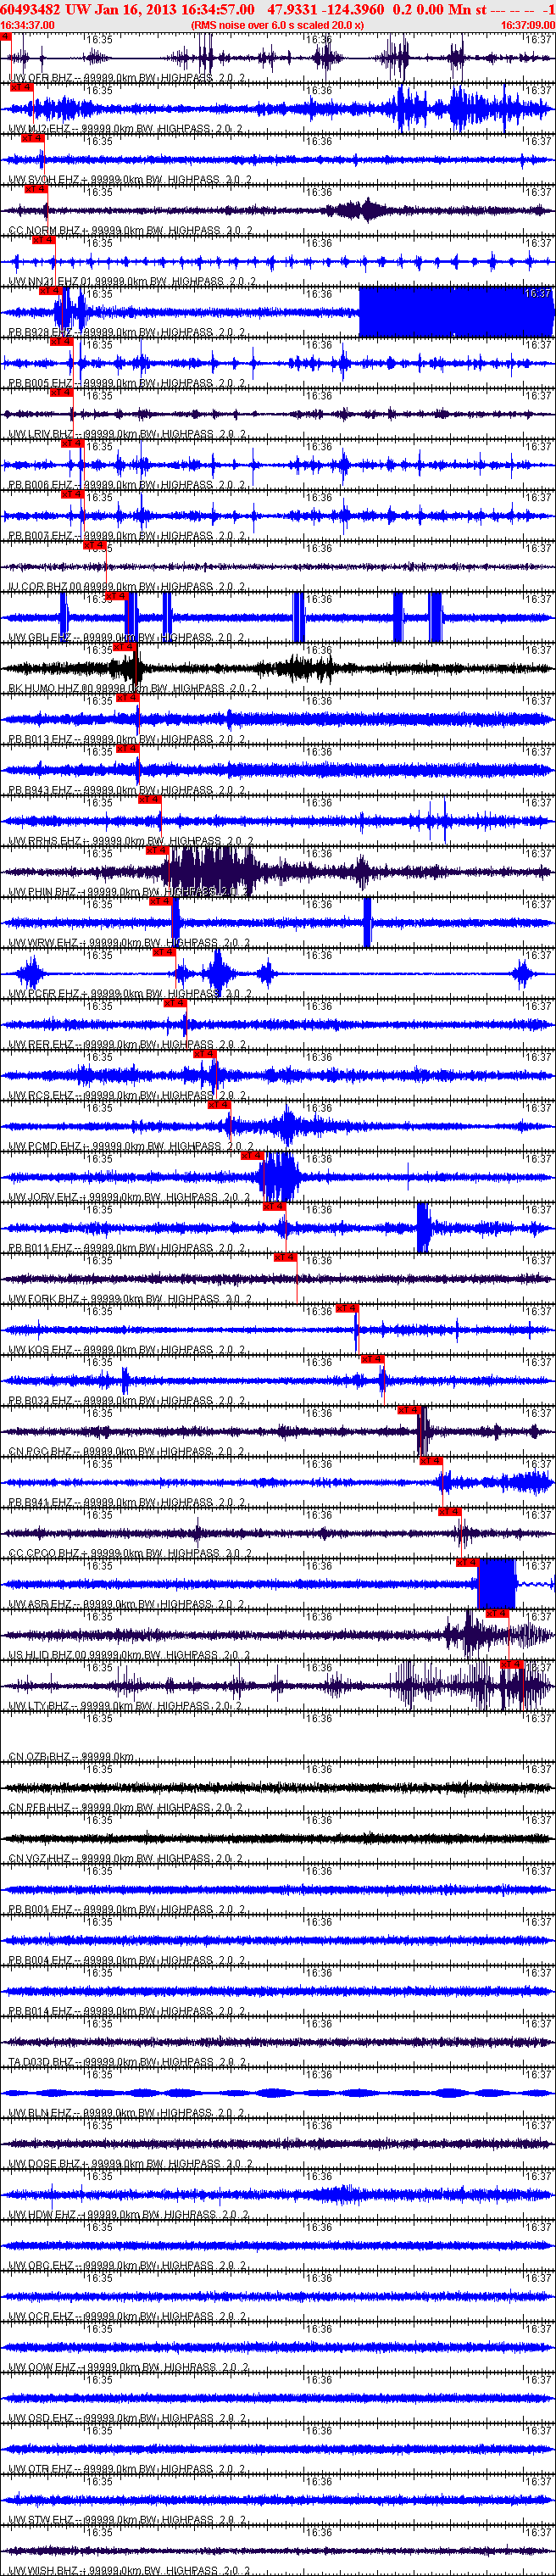Select the 'CN OZB BHZ' station label
Viewport: 556px width, 2576px height.
click(40, 1757)
